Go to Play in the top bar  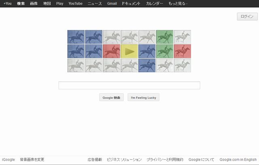click(x=59, y=4)
